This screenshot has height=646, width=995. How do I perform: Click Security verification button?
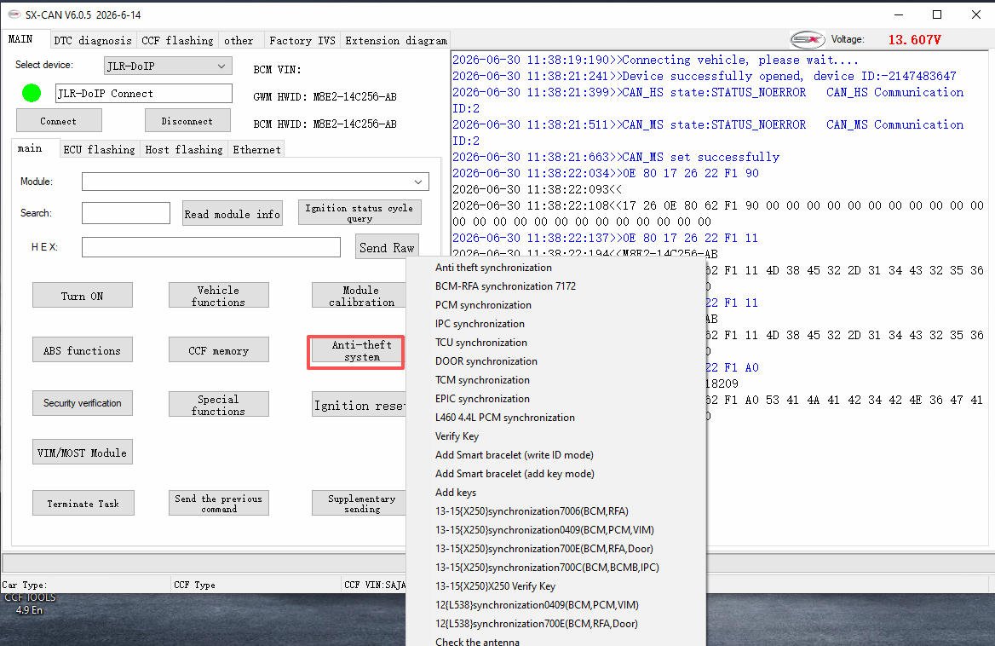pyautogui.click(x=83, y=403)
